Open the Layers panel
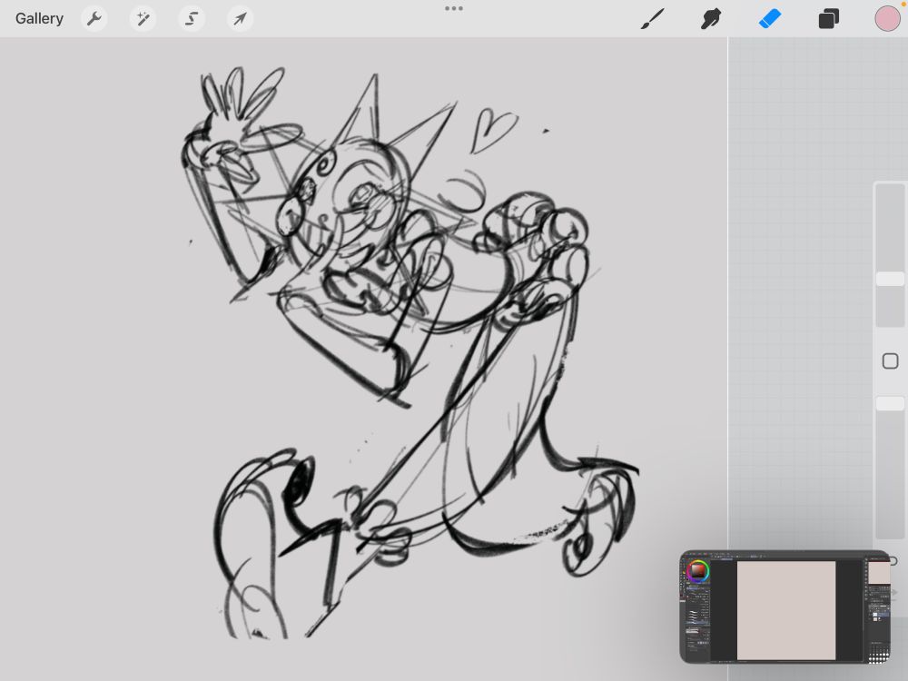Viewport: 908px width, 681px height. tap(829, 18)
